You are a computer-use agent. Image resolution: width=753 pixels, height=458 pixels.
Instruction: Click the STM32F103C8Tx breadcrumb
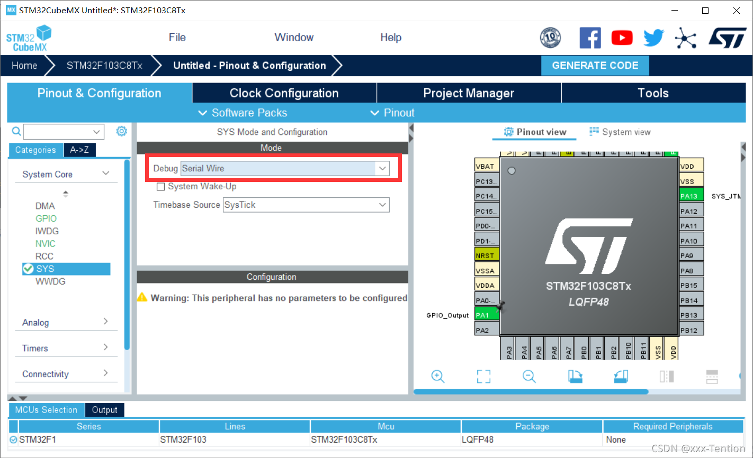pyautogui.click(x=104, y=66)
